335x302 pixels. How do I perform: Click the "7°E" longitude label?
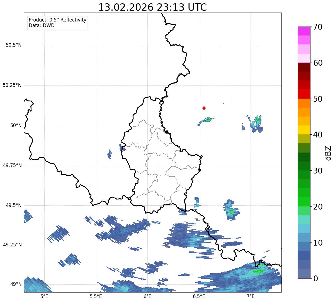251,296
